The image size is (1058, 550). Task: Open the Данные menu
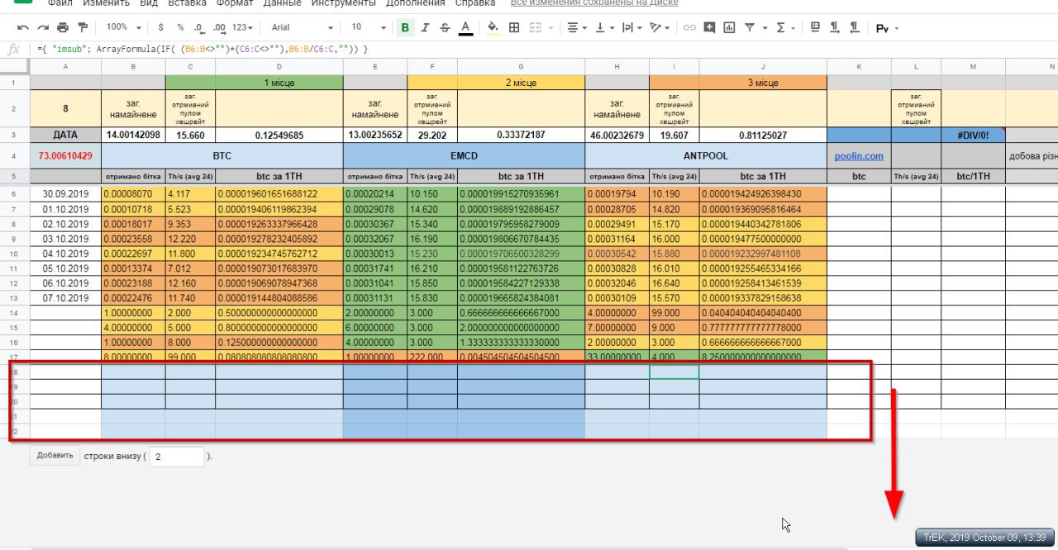[282, 4]
